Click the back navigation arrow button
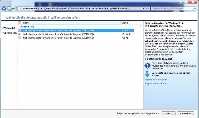This screenshot has height=118, width=199. pos(4,9)
